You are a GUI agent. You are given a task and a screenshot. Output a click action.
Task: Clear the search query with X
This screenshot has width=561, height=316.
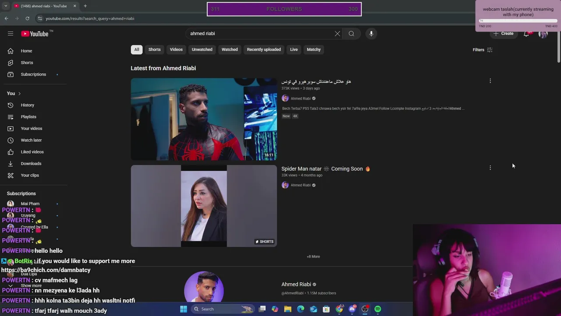coord(337,33)
